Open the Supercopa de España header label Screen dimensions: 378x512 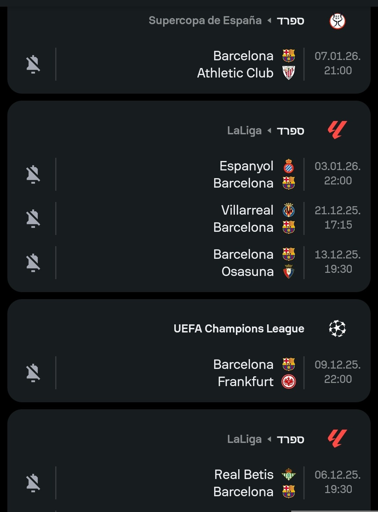205,21
